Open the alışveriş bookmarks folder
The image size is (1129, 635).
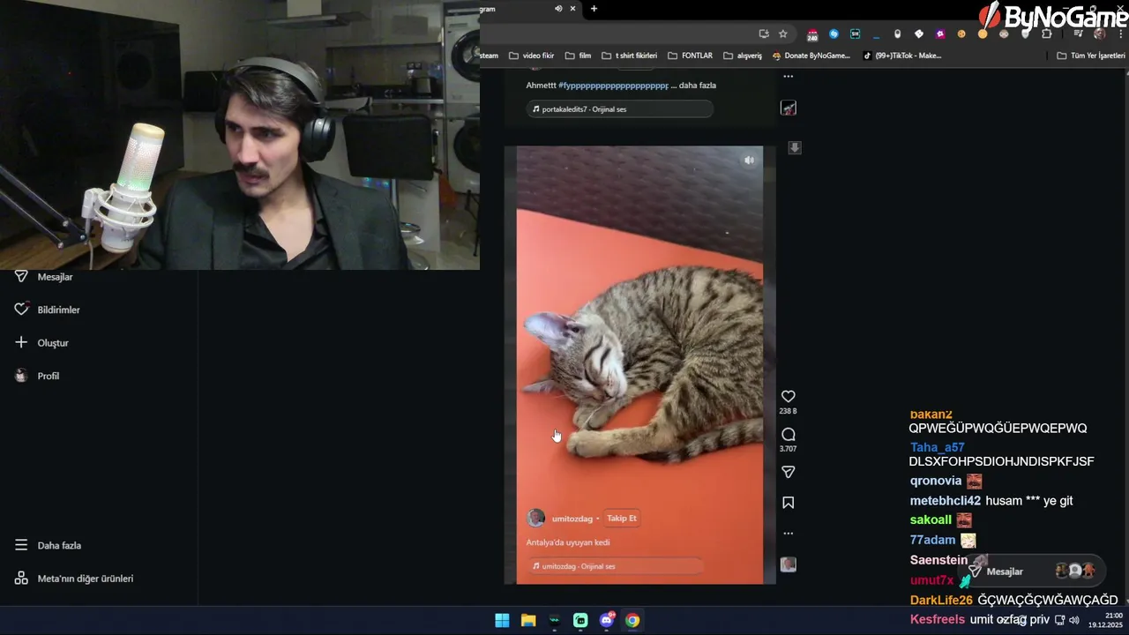coord(742,56)
